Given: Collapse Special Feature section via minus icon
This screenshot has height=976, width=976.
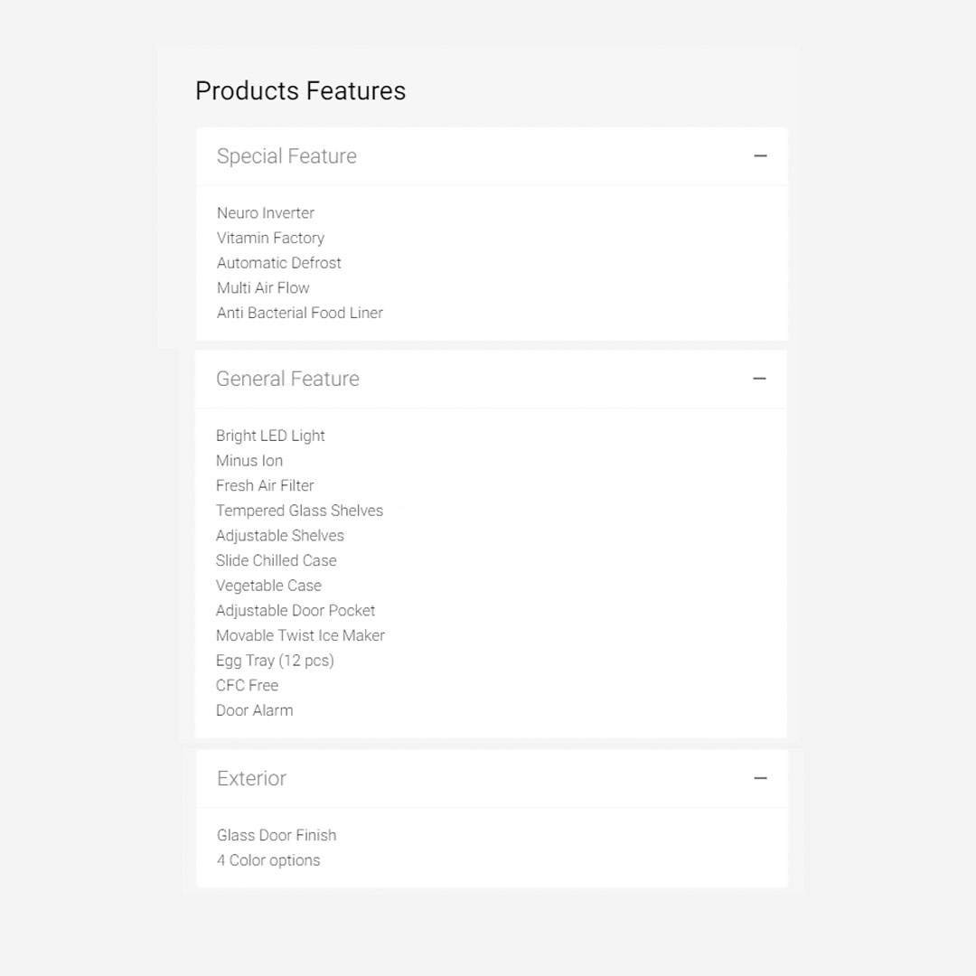Looking at the screenshot, I should (760, 156).
